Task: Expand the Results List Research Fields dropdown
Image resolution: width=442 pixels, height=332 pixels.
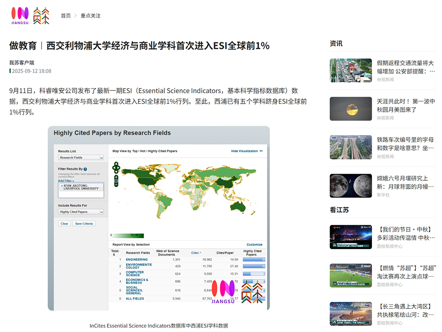Action: [x=81, y=158]
